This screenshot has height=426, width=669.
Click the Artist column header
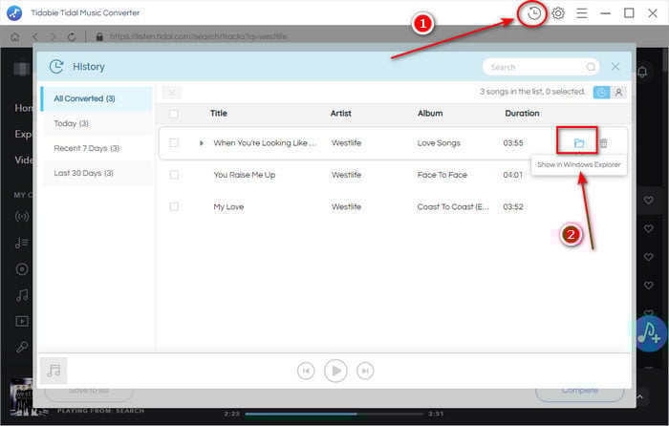[x=340, y=114]
